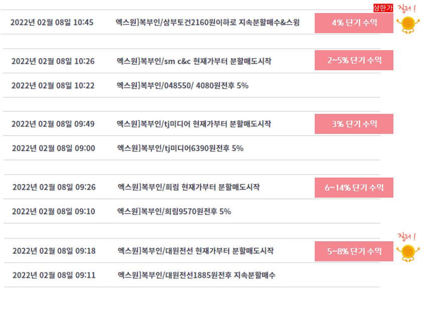Click the smiling coin mascot beside 4% profit
This screenshot has height=309, width=424.
click(x=408, y=25)
